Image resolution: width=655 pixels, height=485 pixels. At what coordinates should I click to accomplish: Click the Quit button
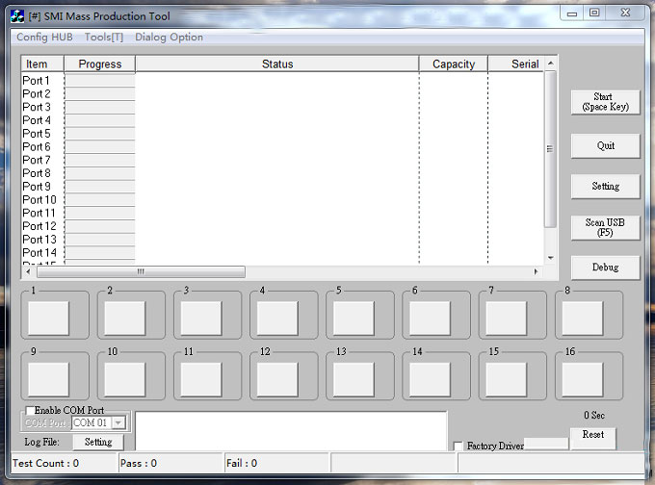[x=605, y=145]
